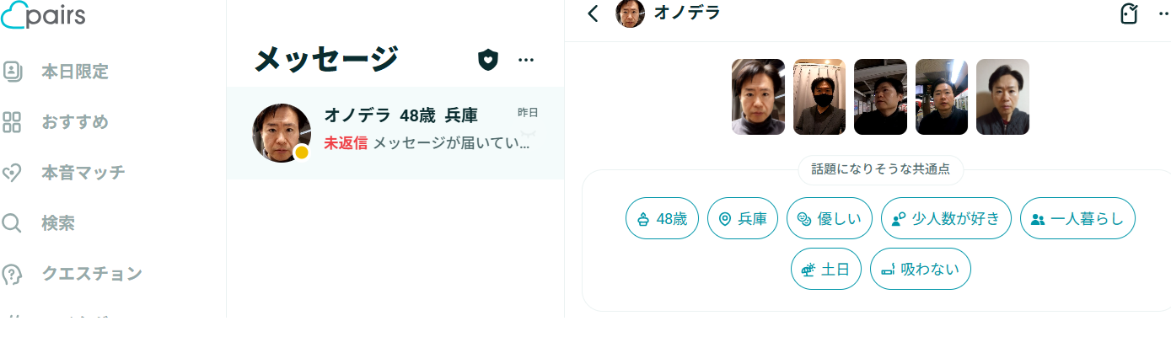Select the 48歳 common-point tag
This screenshot has height=337, width=1171.
tap(662, 219)
